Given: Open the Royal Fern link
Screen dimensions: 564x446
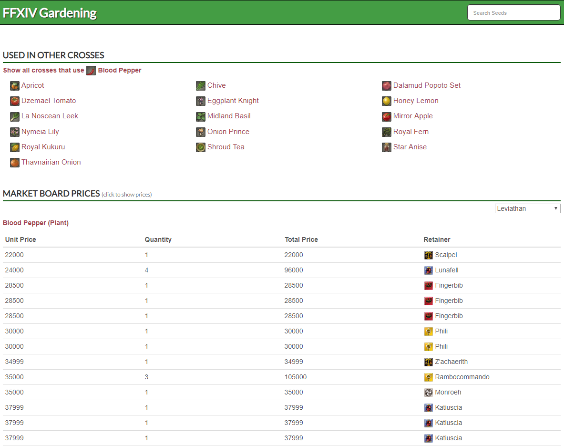Looking at the screenshot, I should (x=411, y=132).
